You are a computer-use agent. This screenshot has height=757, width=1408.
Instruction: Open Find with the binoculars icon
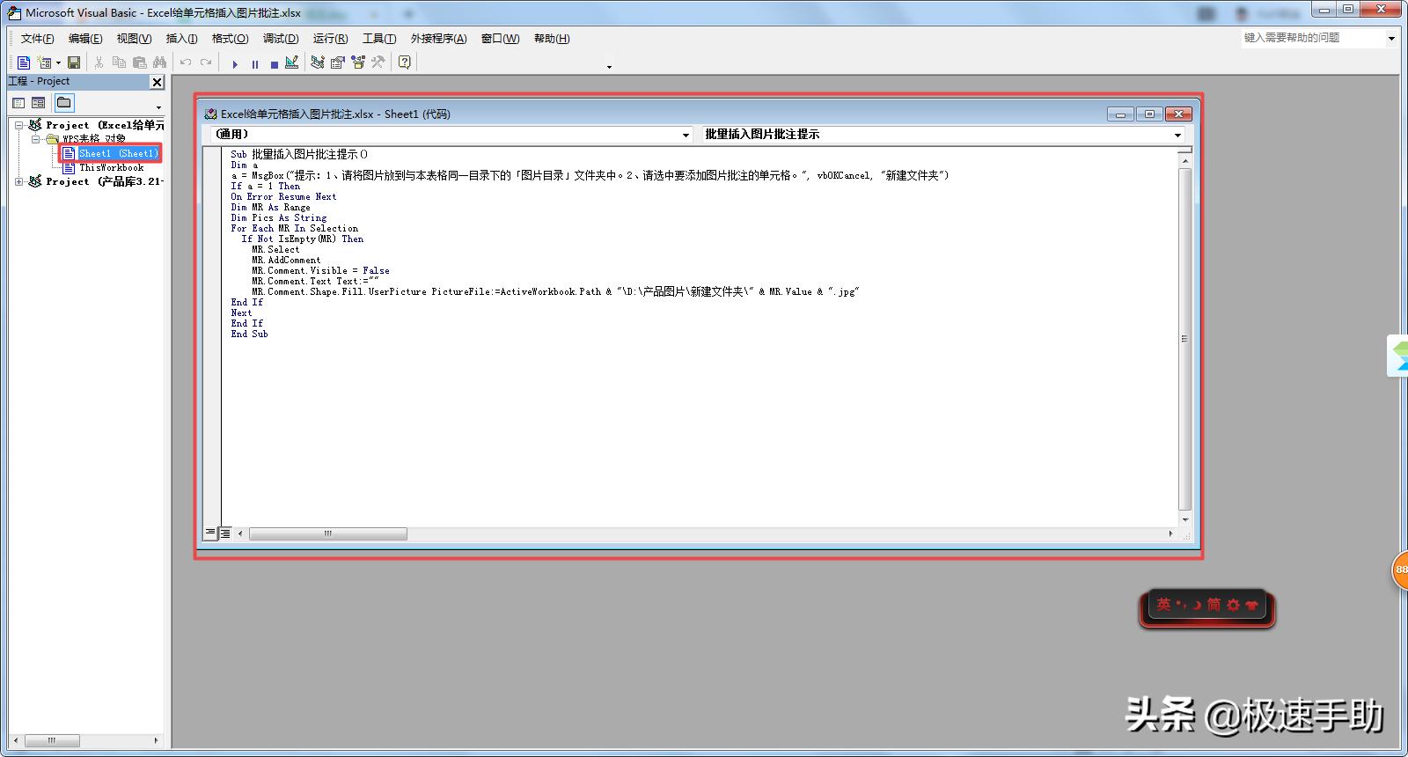tap(159, 62)
